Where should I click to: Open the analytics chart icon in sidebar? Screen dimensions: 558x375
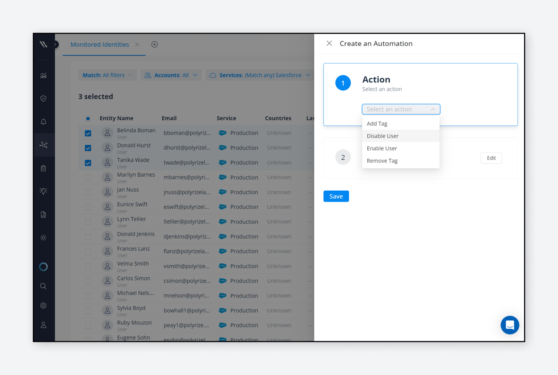43,75
